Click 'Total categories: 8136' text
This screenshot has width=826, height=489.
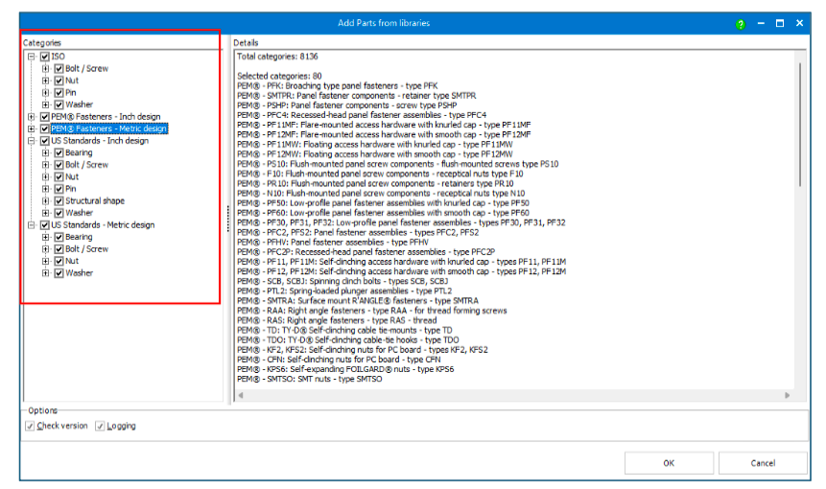coord(277,57)
